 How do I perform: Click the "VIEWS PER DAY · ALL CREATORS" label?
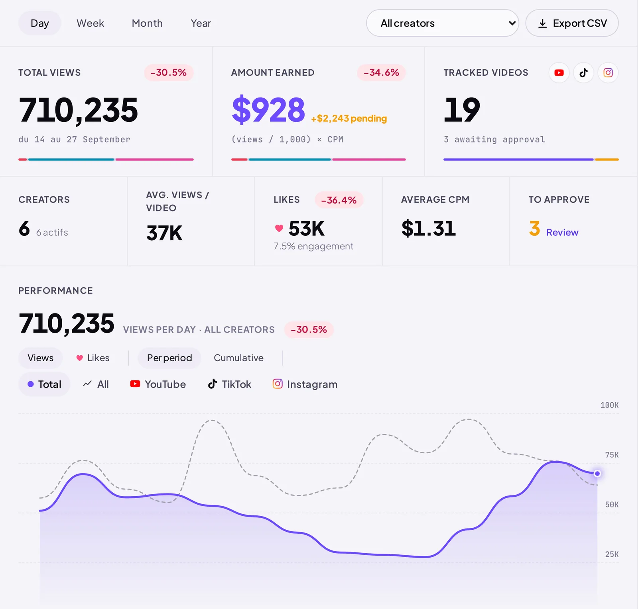click(x=199, y=330)
